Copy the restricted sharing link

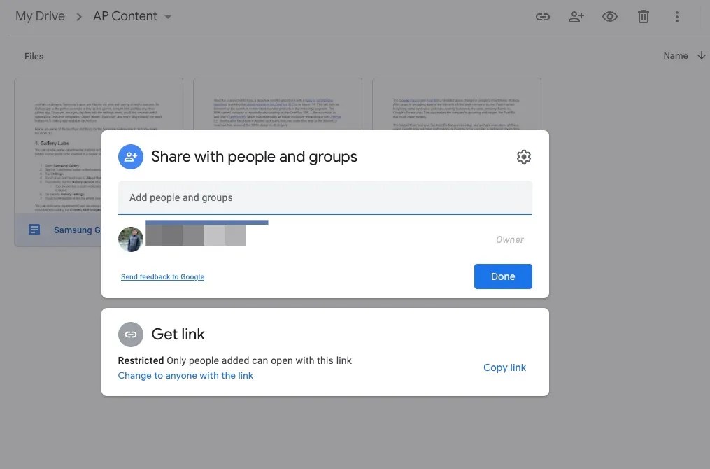pyautogui.click(x=504, y=367)
